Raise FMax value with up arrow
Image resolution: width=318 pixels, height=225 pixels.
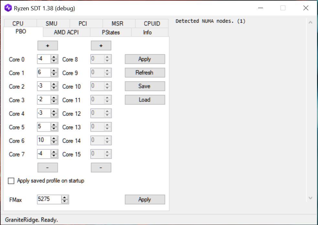click(65, 198)
